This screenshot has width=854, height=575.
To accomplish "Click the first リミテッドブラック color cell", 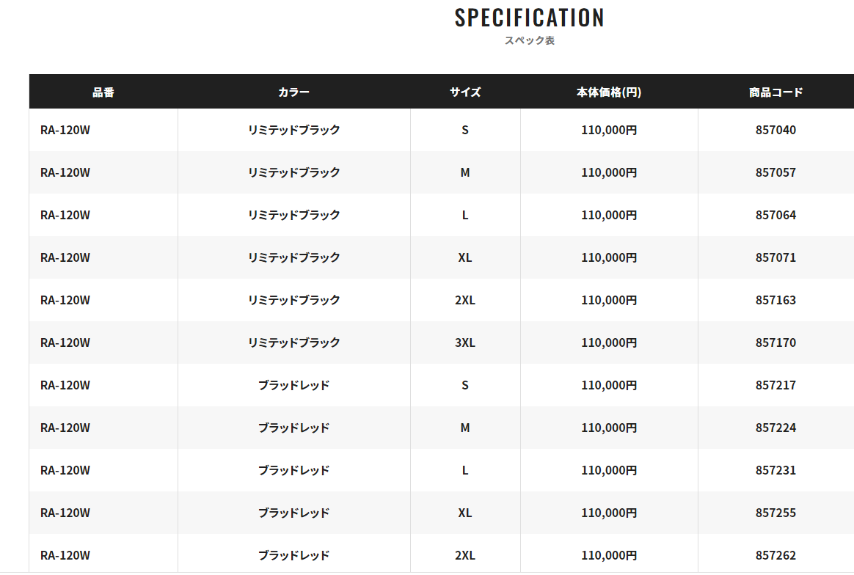I will click(x=293, y=130).
